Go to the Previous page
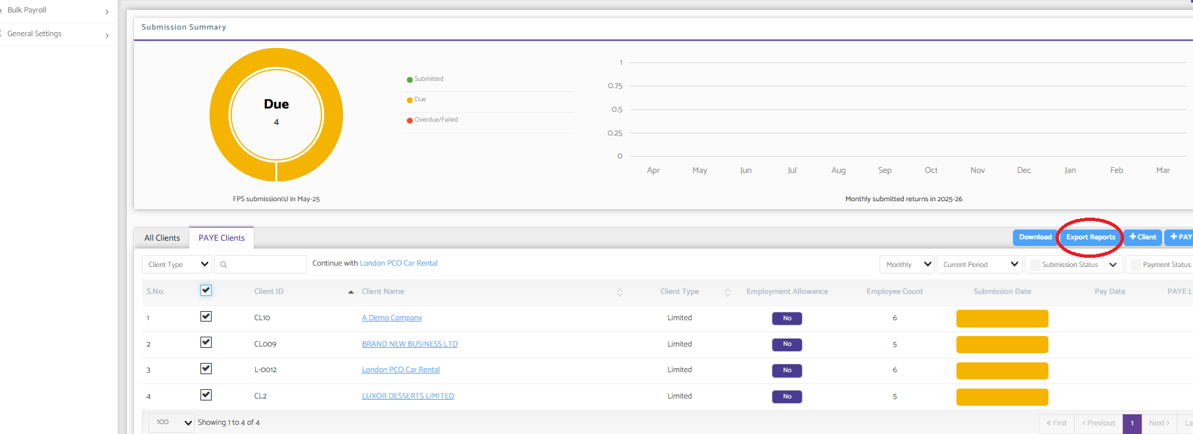 click(1099, 423)
